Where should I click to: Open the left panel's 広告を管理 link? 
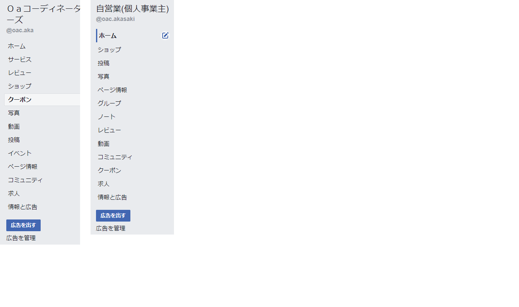tap(21, 238)
